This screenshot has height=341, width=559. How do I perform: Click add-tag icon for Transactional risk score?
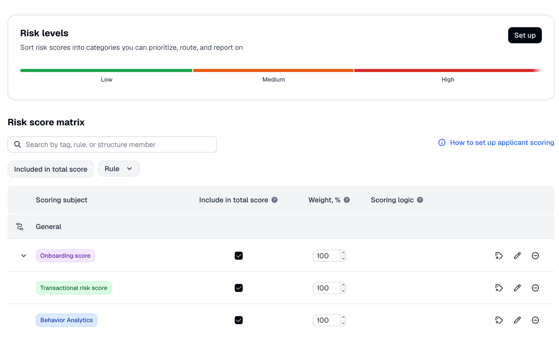[499, 288]
